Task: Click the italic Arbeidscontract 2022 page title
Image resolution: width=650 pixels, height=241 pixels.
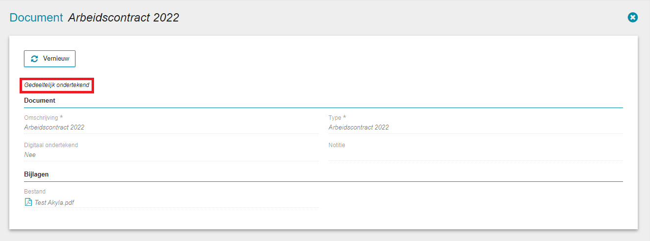Action: click(x=123, y=18)
